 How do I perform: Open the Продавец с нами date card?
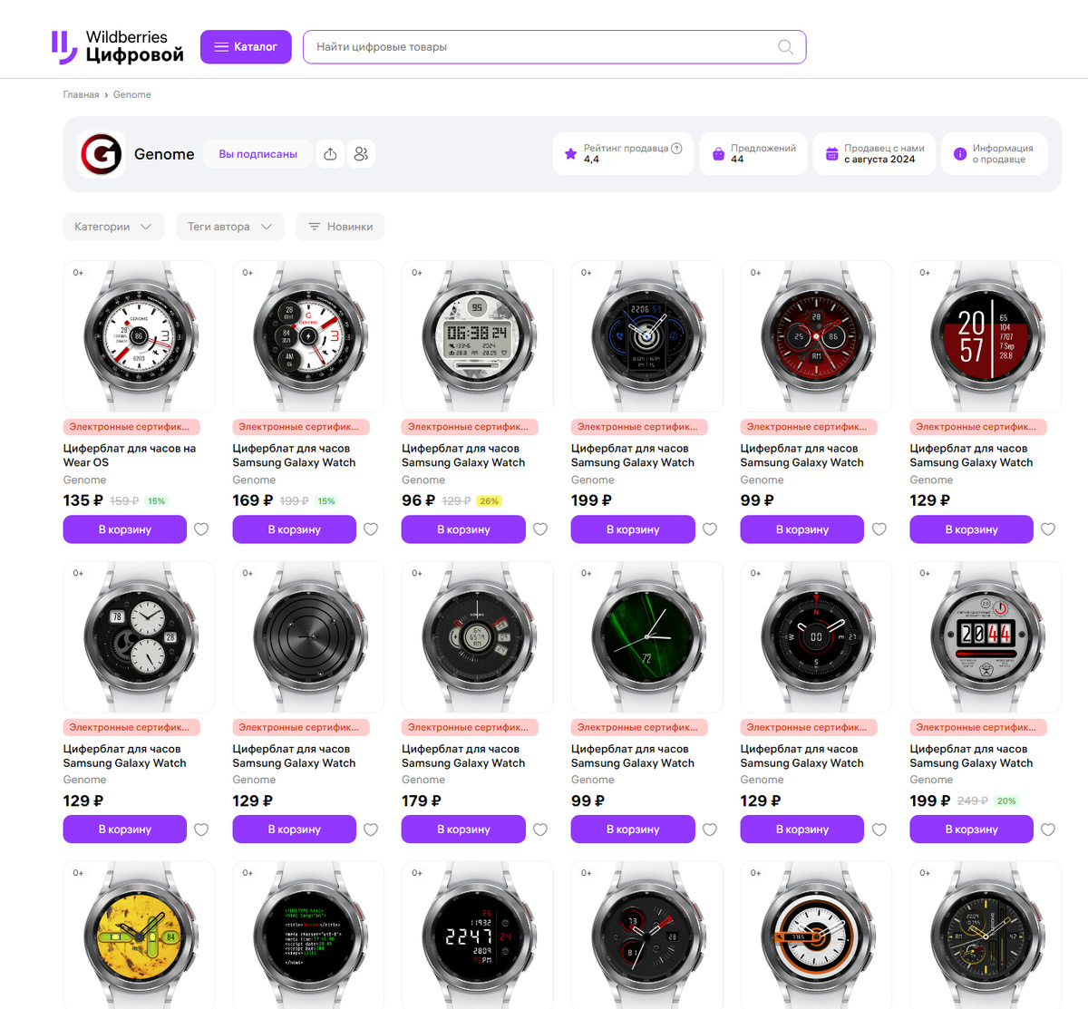point(874,154)
